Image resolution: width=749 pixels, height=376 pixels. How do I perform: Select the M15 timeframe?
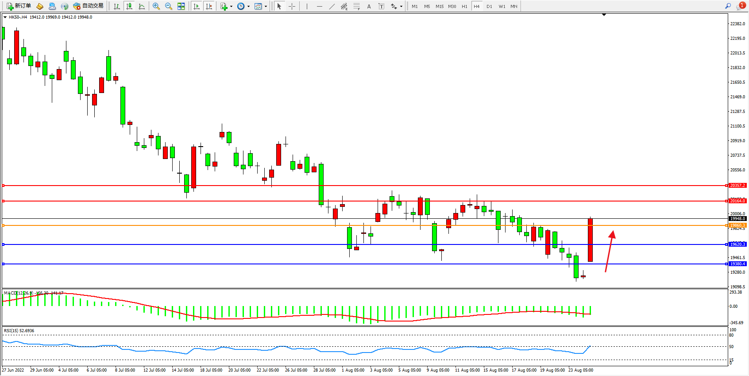coord(439,6)
